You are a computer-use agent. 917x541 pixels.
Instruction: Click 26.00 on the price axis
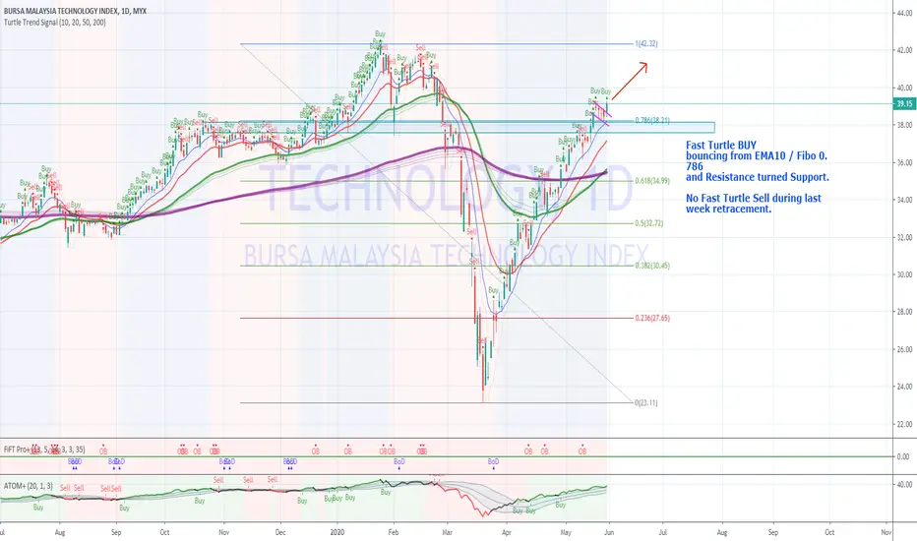click(904, 350)
